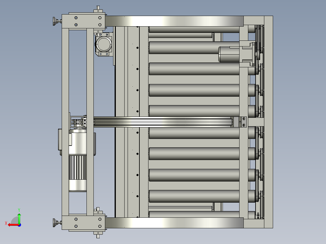Select the outer right vertical frame member
Screen dimensions: 326x244
(269, 122)
